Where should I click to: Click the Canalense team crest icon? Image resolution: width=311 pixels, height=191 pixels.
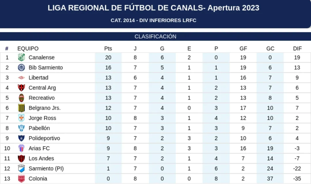[x=21, y=57]
